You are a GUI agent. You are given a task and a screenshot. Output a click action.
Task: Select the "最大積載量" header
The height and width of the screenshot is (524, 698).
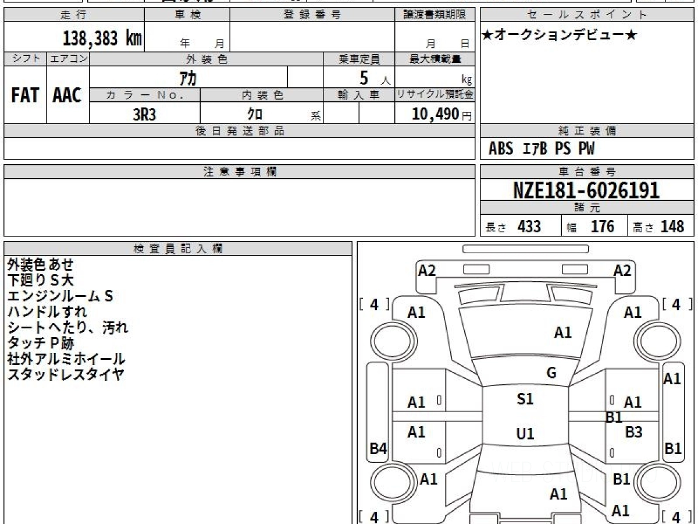[435, 59]
